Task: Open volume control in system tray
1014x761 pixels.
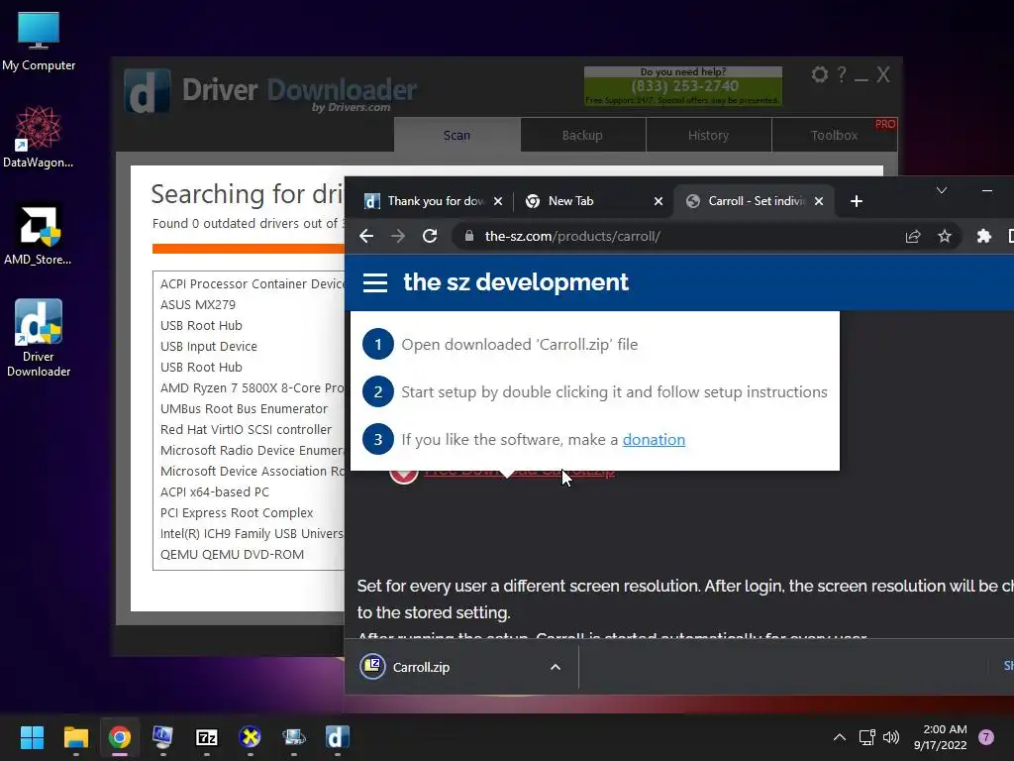Action: (x=891, y=737)
